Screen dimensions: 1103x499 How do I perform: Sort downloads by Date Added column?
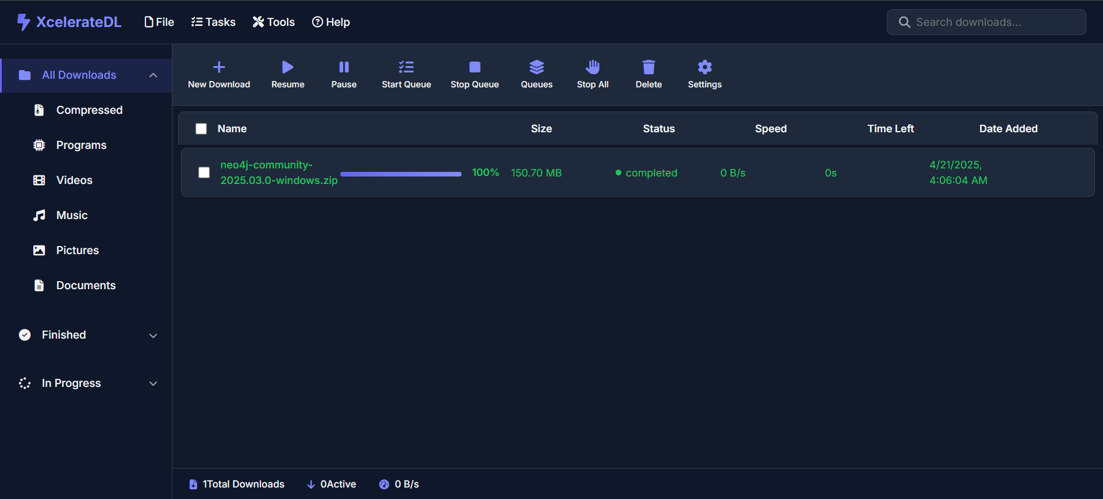[x=1008, y=129]
